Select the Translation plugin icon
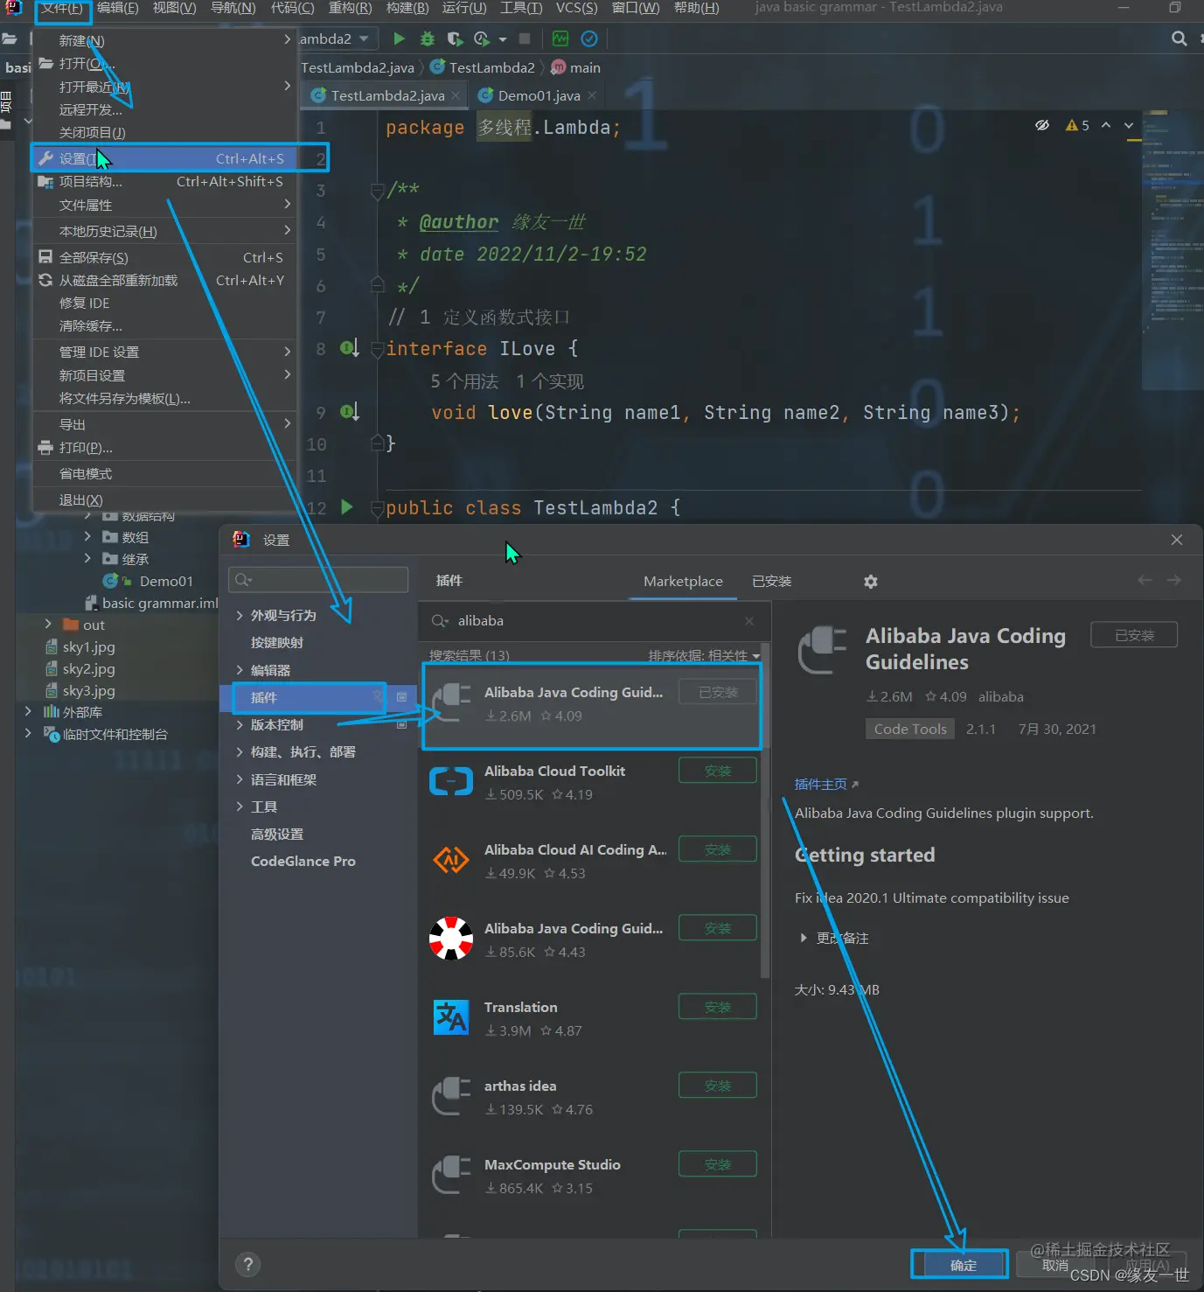Viewport: 1204px width, 1292px height. pos(451,1017)
